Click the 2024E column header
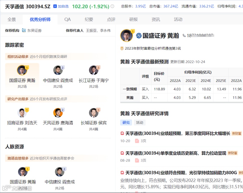 coord(206,81)
